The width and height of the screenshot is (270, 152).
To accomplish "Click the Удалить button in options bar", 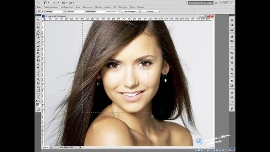I will tap(150, 11).
